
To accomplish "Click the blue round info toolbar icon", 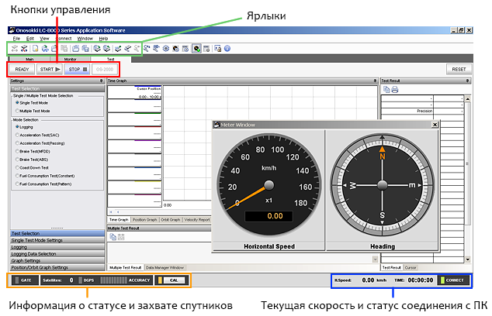I will pos(227,48).
